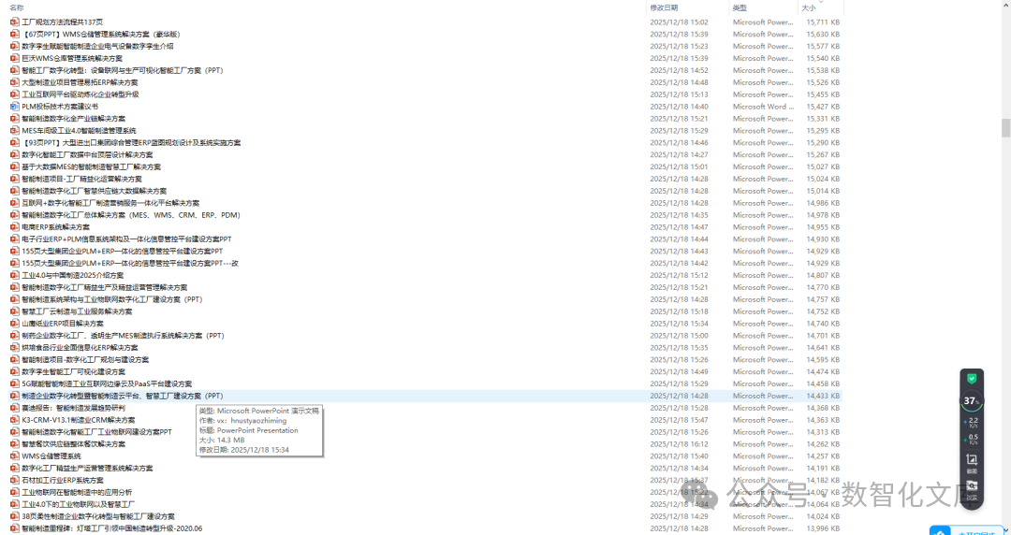
Task: Click the size value 13,996 KB
Action: 823,528
